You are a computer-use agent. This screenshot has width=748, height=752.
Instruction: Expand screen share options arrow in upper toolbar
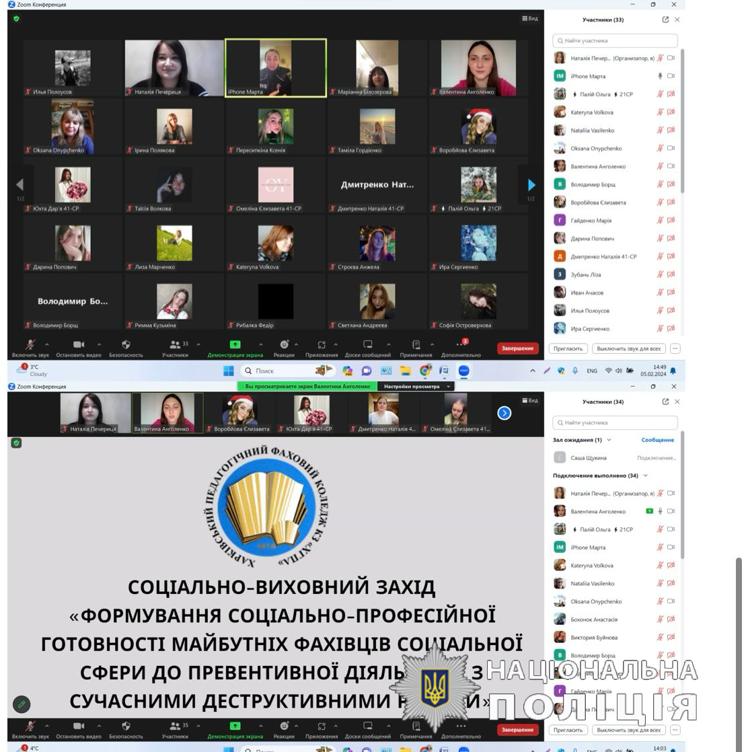click(261, 344)
